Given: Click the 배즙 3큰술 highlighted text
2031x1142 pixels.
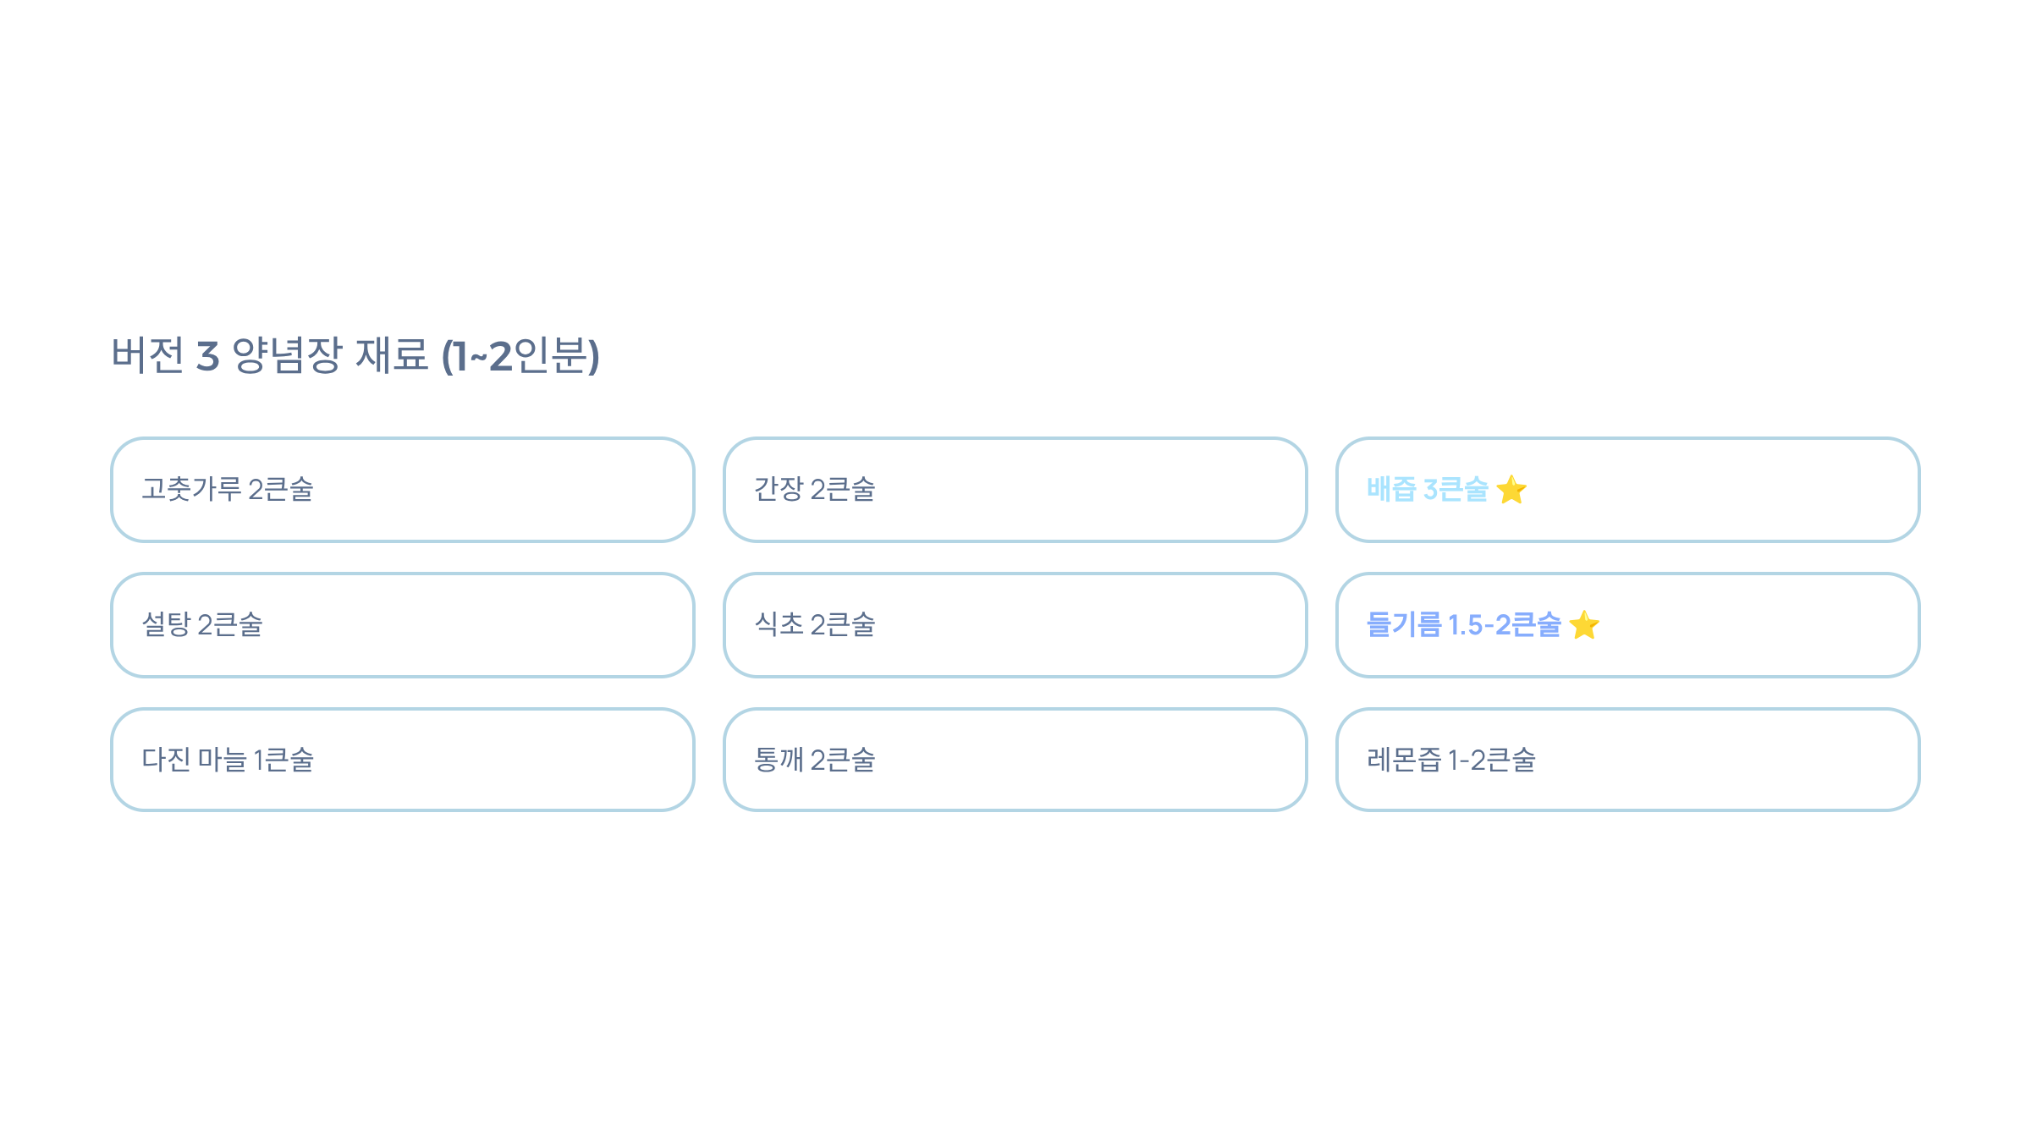Looking at the screenshot, I should tap(1428, 490).
